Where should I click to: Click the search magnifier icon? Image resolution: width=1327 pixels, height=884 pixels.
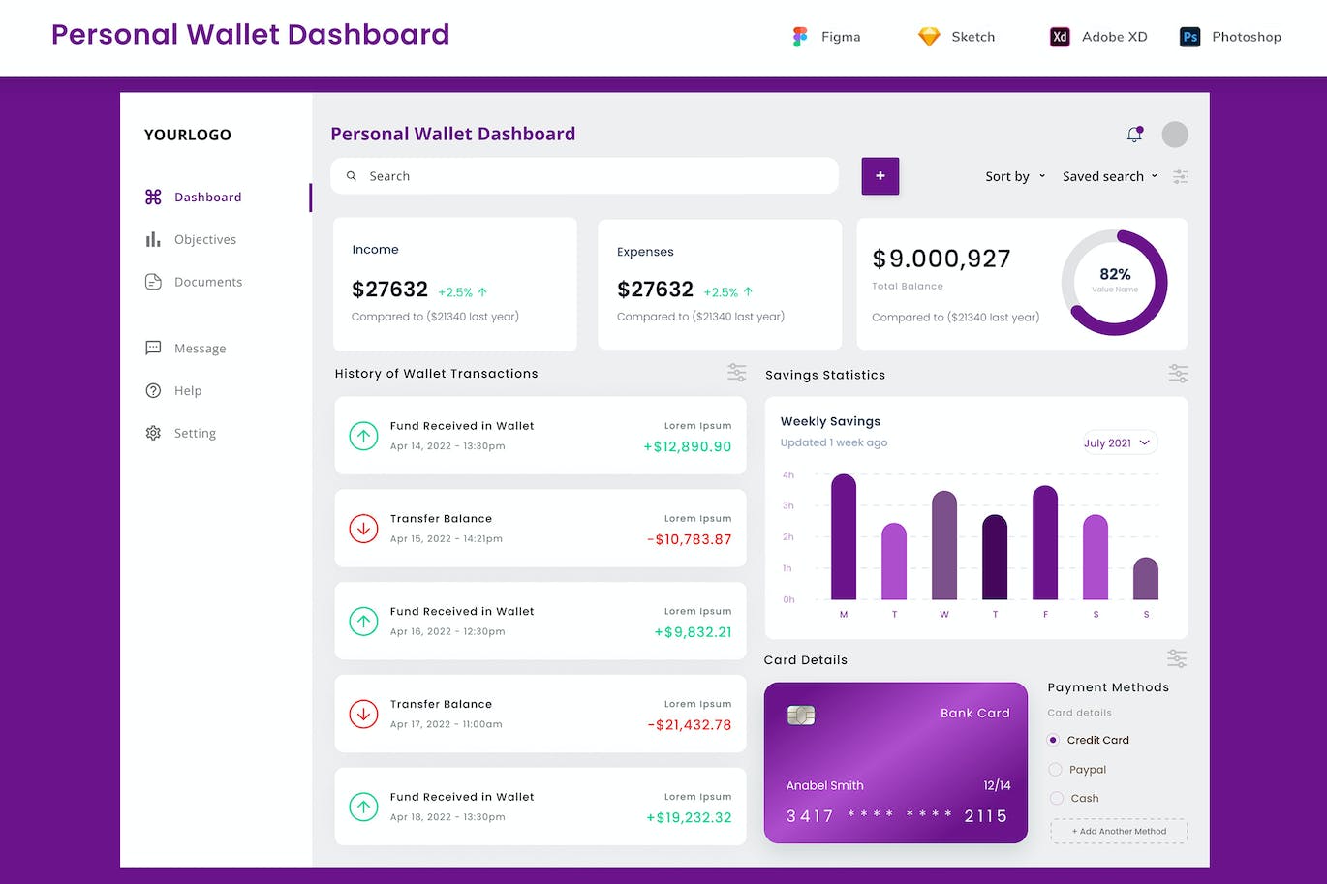coord(352,176)
